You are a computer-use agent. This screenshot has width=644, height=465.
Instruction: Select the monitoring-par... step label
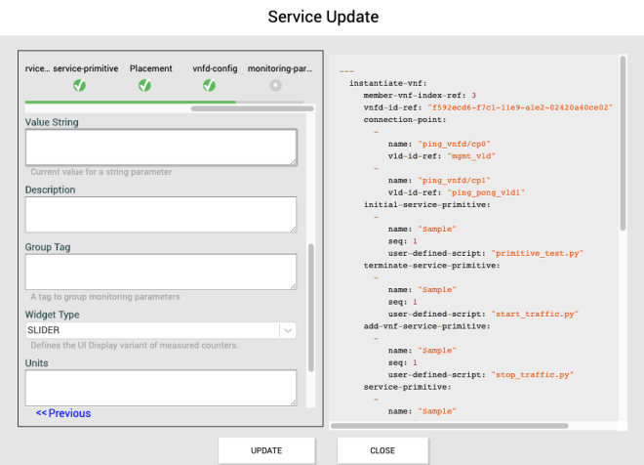click(x=280, y=68)
